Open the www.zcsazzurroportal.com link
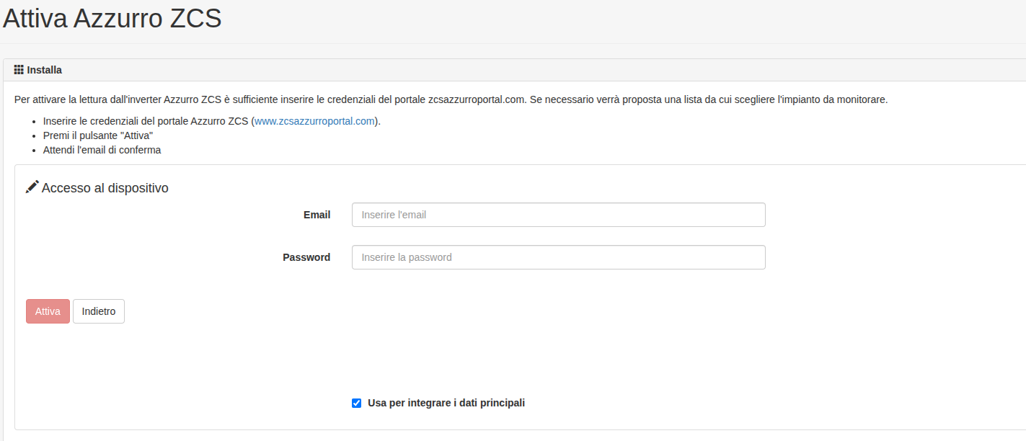This screenshot has height=441, width=1026. 315,121
